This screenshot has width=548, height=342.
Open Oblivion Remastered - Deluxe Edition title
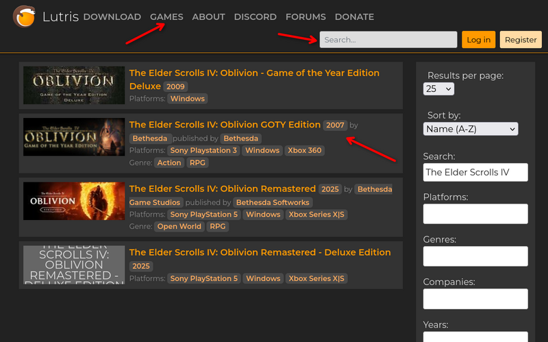tap(260, 252)
